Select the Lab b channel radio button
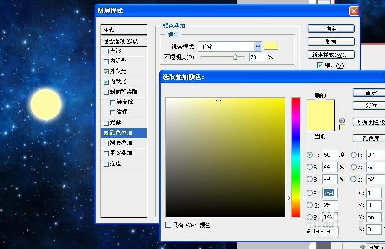 [x=353, y=179]
